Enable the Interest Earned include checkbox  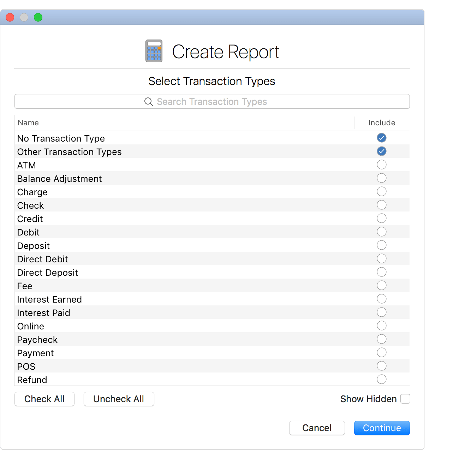pos(382,299)
